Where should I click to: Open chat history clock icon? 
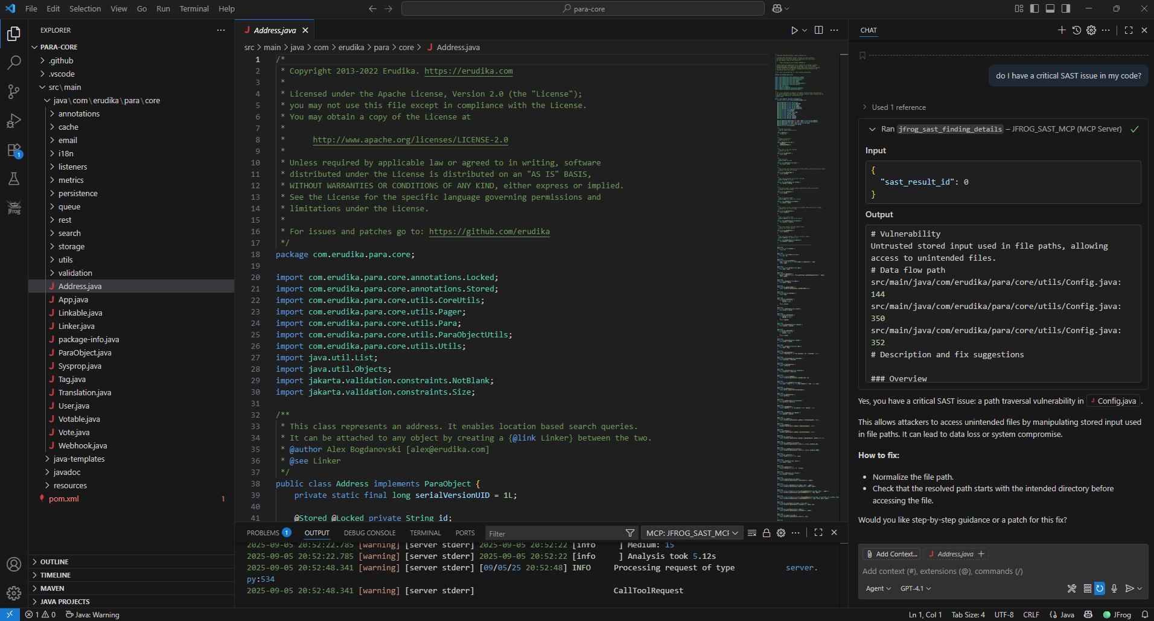point(1077,30)
